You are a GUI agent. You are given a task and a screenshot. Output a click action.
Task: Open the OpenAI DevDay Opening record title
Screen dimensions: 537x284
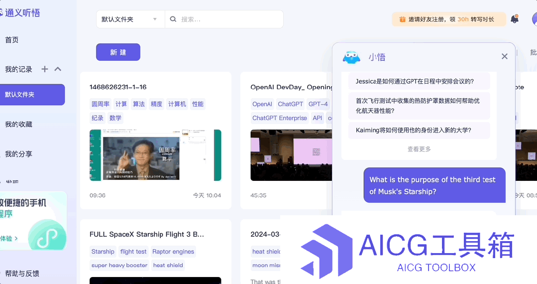point(291,87)
